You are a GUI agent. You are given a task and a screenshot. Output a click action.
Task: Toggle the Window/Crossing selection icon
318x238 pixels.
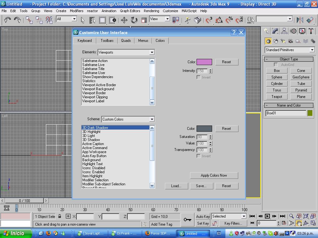pyautogui.click(x=112, y=20)
